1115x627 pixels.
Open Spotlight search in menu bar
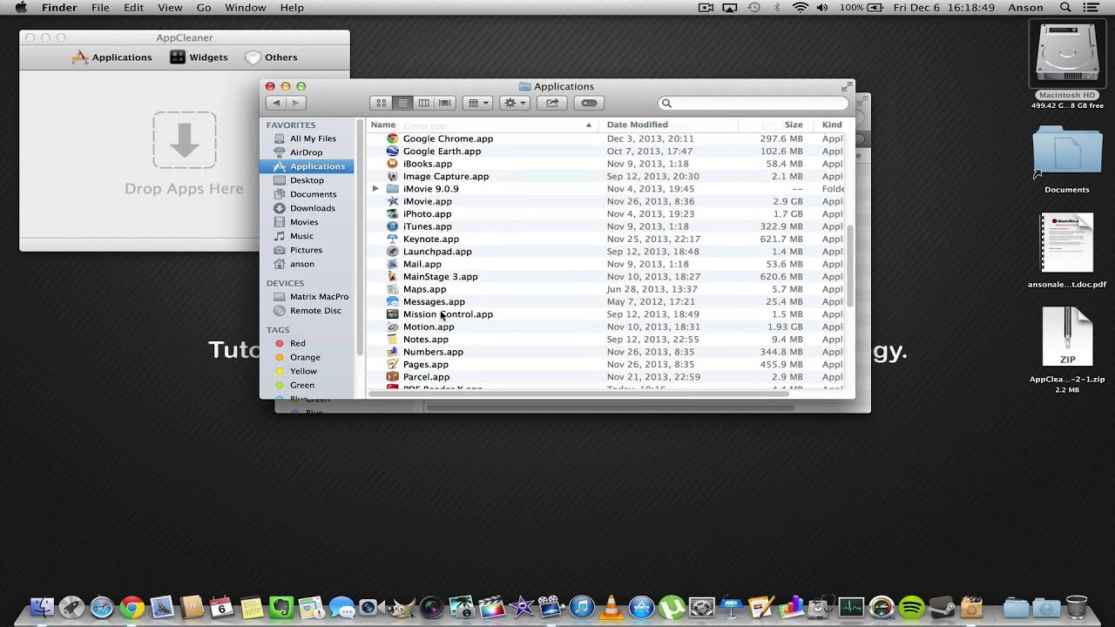pos(1065,8)
